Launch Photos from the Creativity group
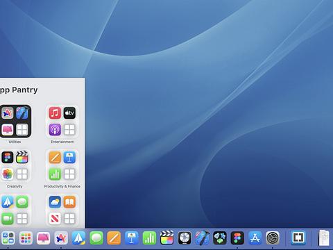The width and height of the screenshot is (333, 250). tap(8, 174)
